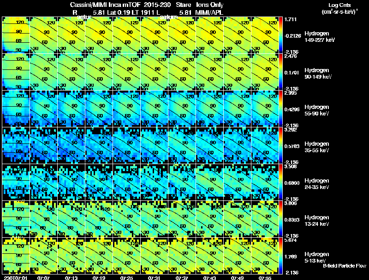Open the 07:49 panel in the 90-149 keV row

[x=237, y=72]
